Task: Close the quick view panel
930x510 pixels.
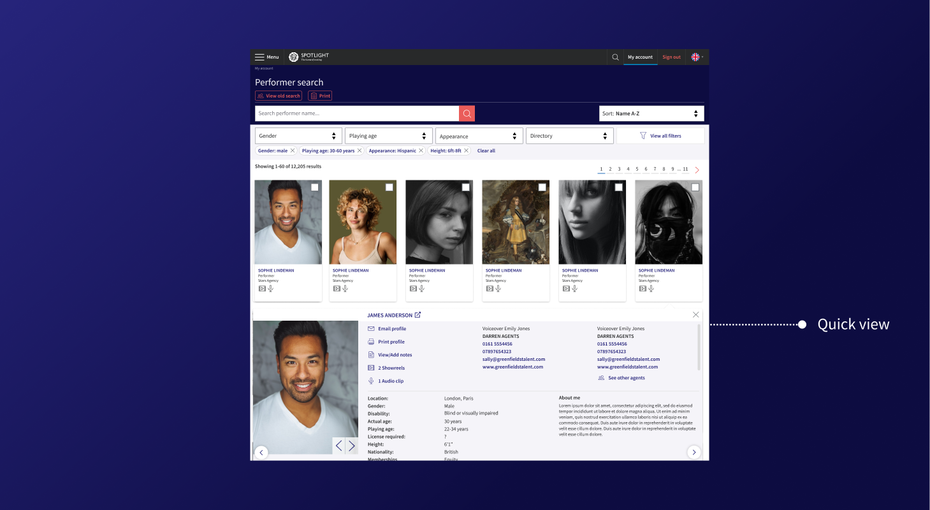Action: [x=695, y=315]
